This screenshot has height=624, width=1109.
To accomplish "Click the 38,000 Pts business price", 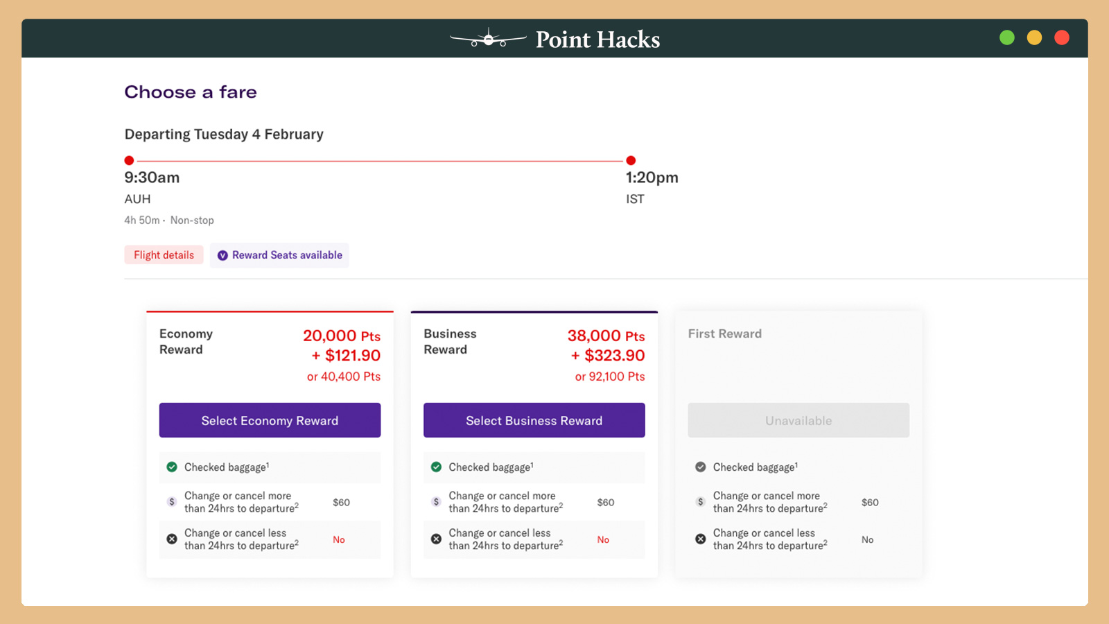I will tap(606, 336).
